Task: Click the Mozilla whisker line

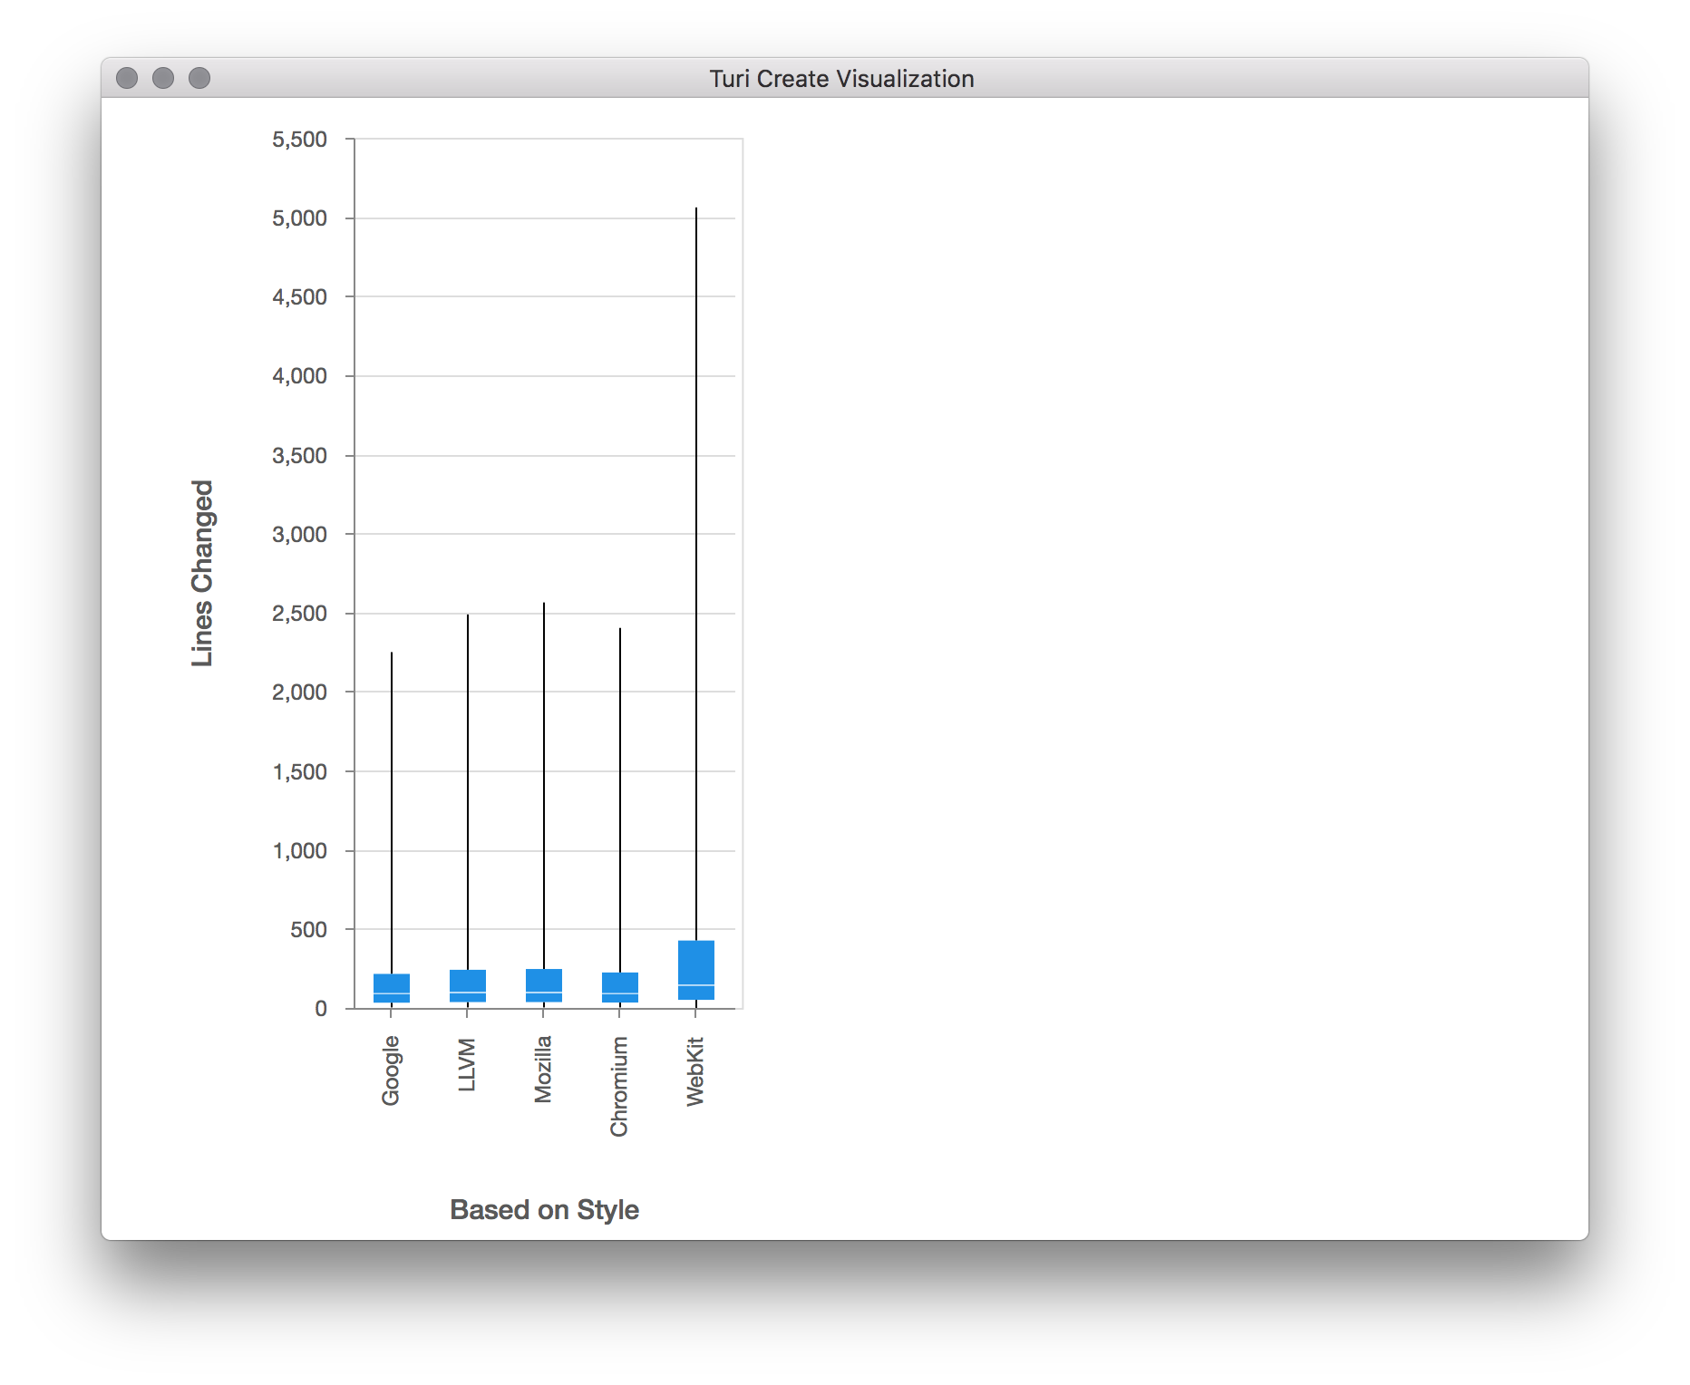Action: tap(544, 786)
